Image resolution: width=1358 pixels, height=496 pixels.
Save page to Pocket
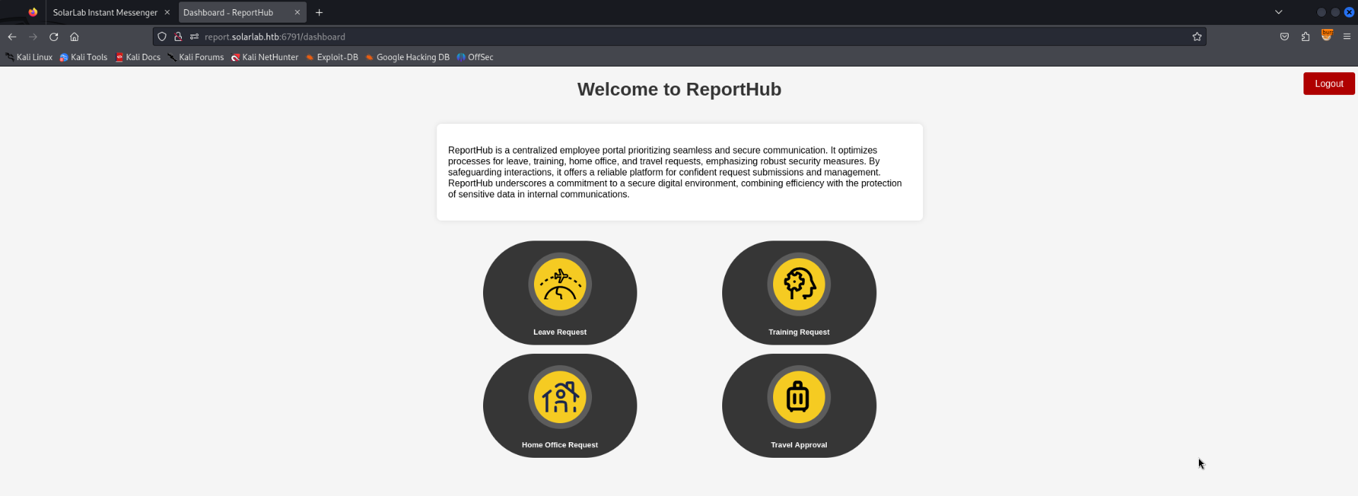pos(1284,37)
